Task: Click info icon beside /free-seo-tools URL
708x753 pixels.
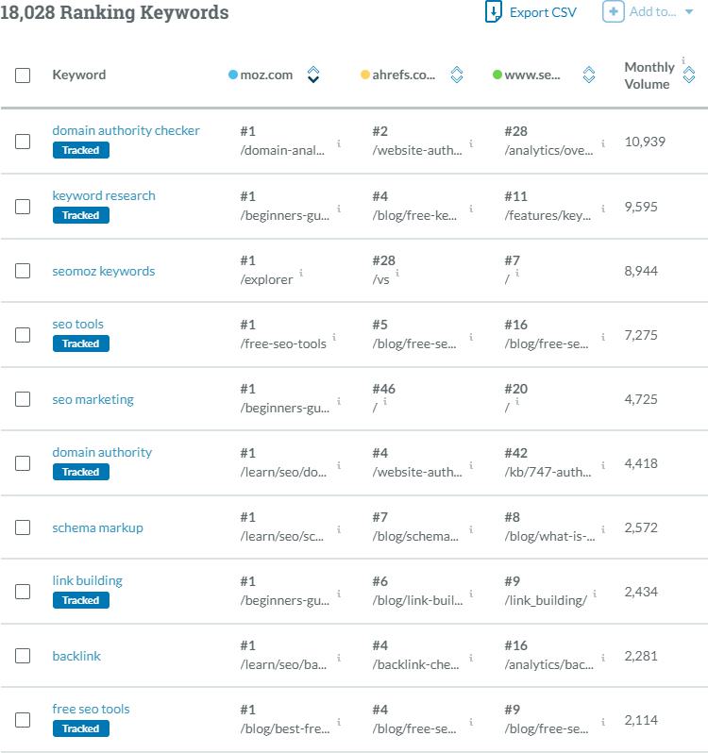Action: pyautogui.click(x=335, y=337)
